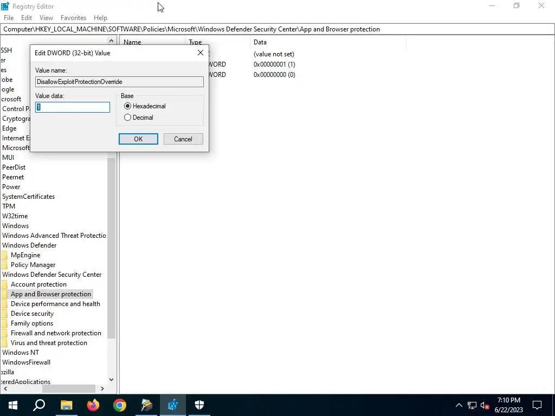
Task: Click the Registry Editor title bar icon
Action: (x=5, y=6)
